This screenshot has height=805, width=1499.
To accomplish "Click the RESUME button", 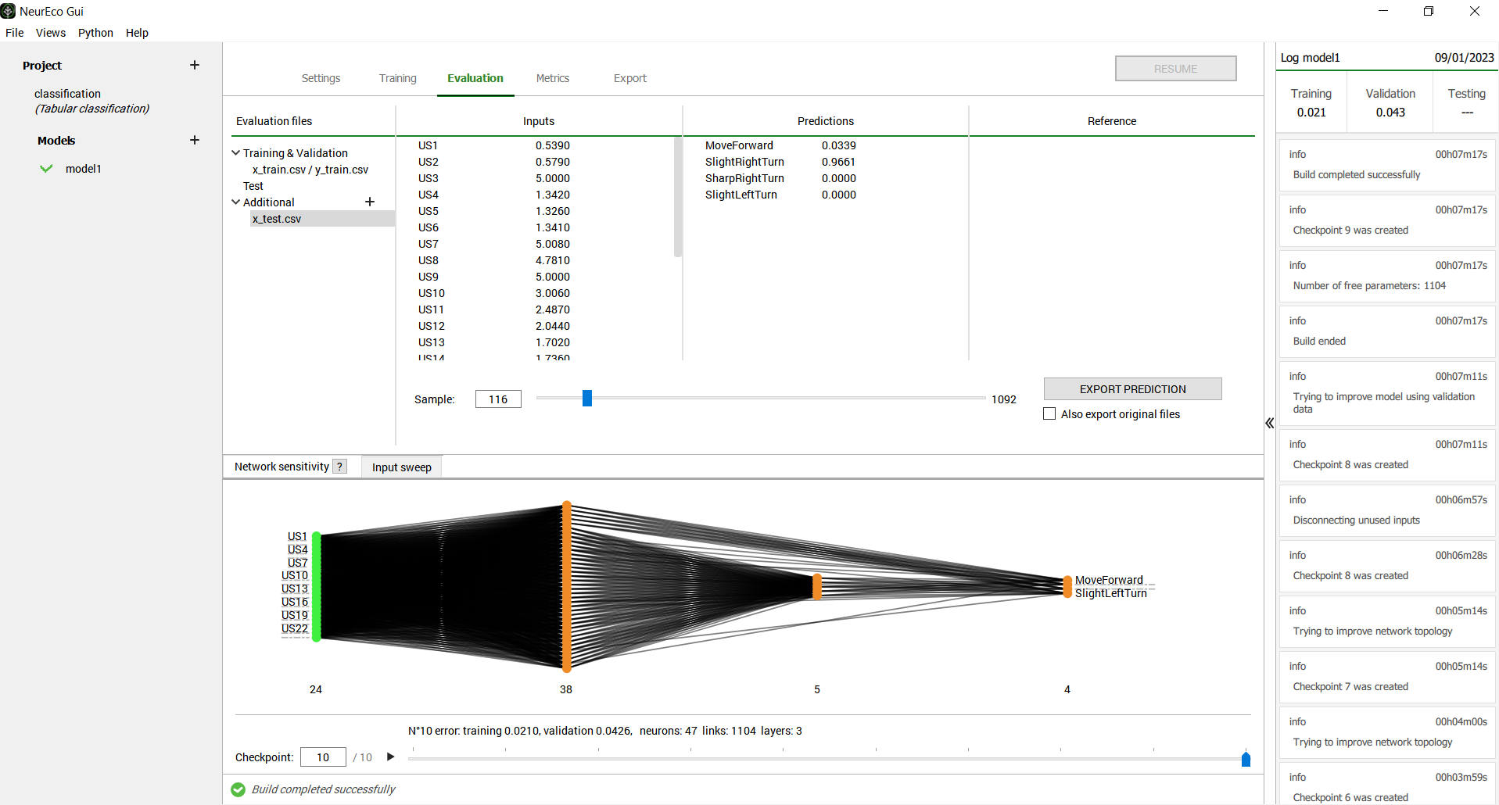I will coord(1175,69).
